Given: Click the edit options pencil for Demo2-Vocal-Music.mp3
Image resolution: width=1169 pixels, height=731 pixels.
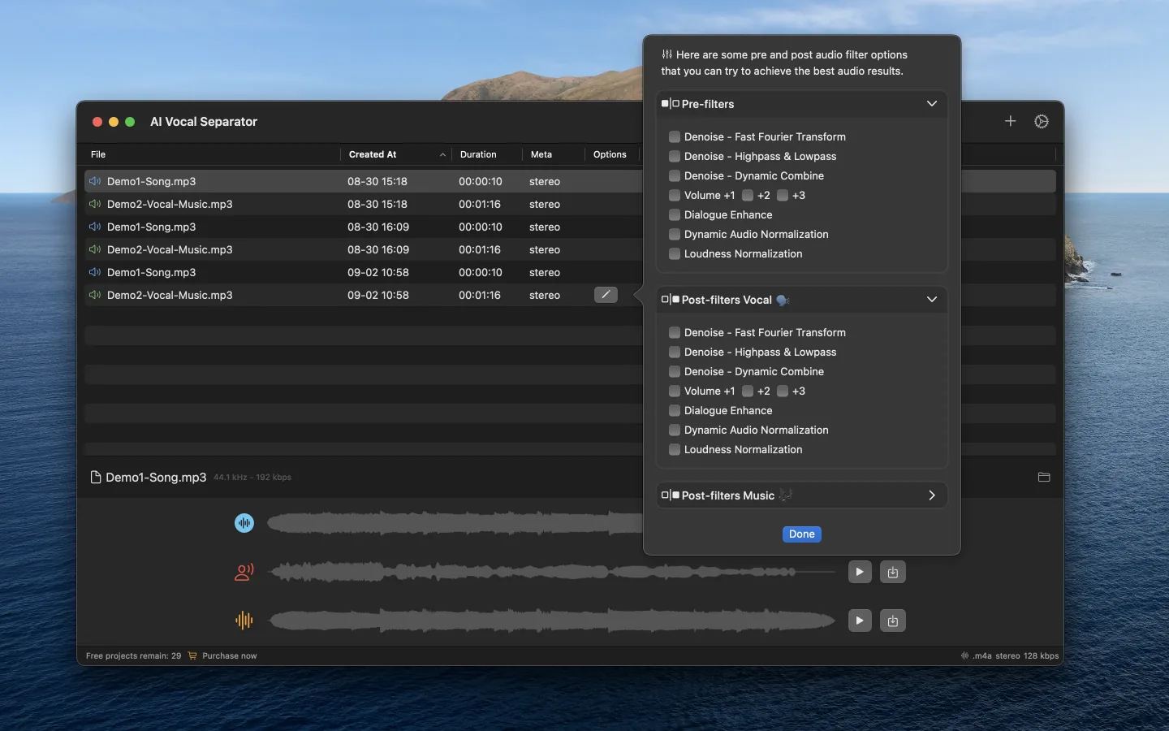Looking at the screenshot, I should [606, 295].
